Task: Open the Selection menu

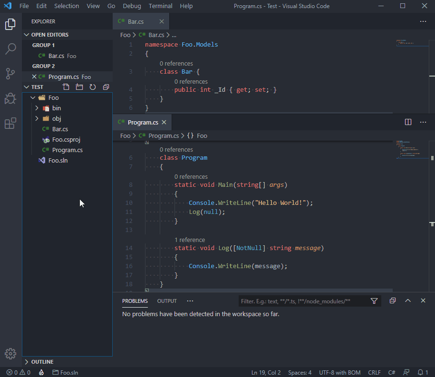Action: pyautogui.click(x=67, y=6)
